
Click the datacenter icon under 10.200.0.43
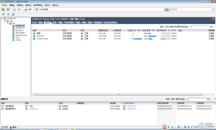click(8, 21)
